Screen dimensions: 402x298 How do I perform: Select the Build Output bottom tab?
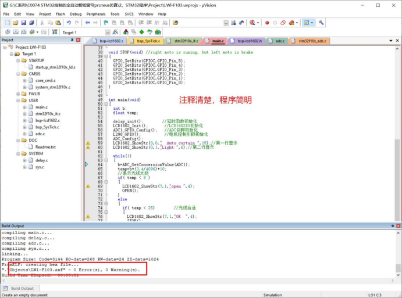tap(21, 288)
